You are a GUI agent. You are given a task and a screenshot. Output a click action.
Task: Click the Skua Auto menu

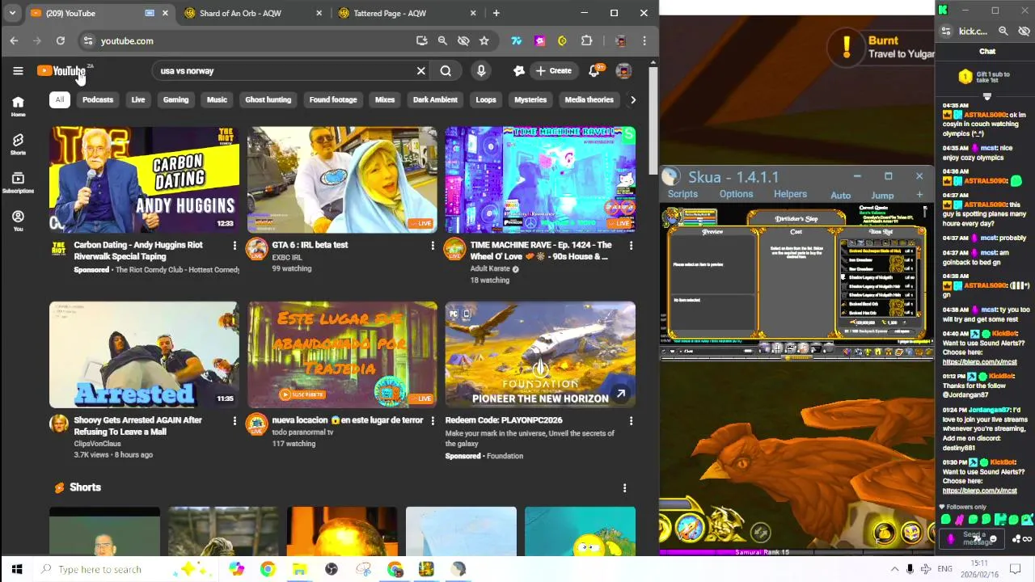click(x=840, y=195)
